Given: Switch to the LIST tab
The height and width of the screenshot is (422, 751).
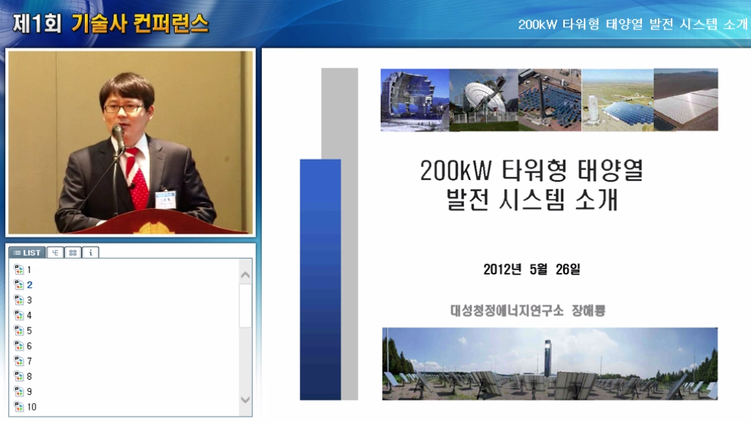Looking at the screenshot, I should [x=27, y=253].
